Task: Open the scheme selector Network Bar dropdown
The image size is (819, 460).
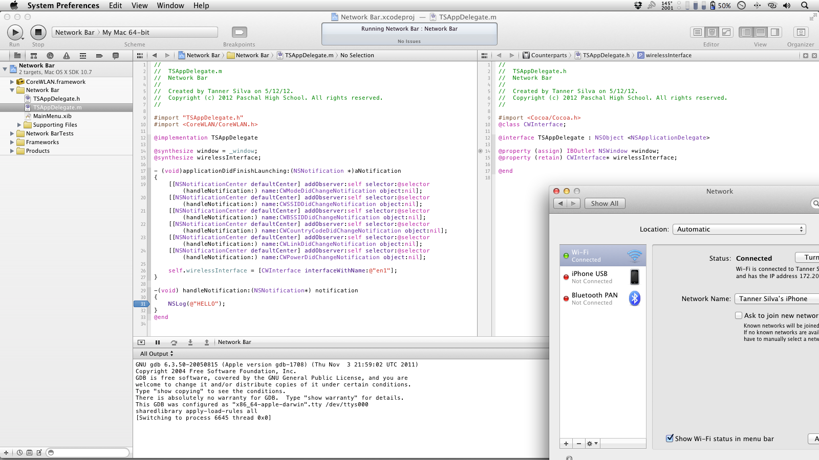Action: point(75,32)
